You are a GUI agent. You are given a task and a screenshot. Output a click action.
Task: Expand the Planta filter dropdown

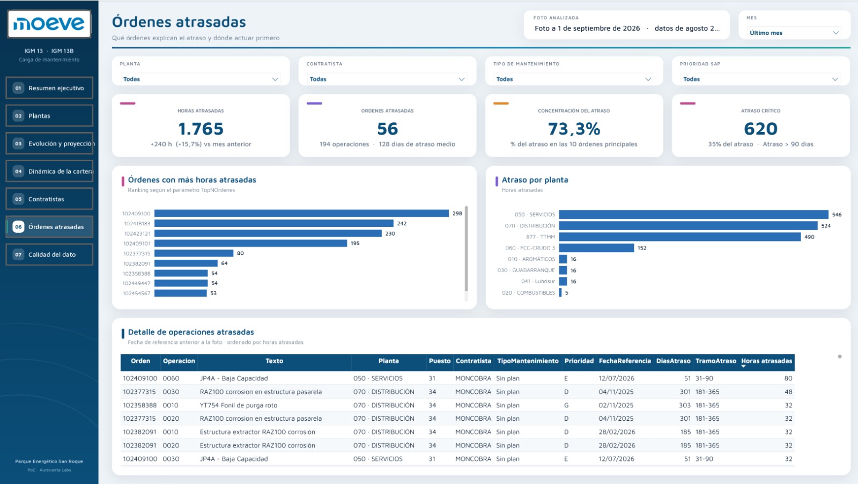[x=201, y=79]
